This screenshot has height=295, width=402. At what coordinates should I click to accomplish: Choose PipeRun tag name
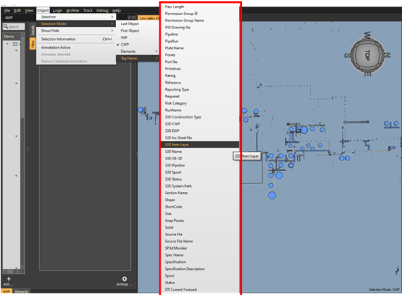coord(200,41)
